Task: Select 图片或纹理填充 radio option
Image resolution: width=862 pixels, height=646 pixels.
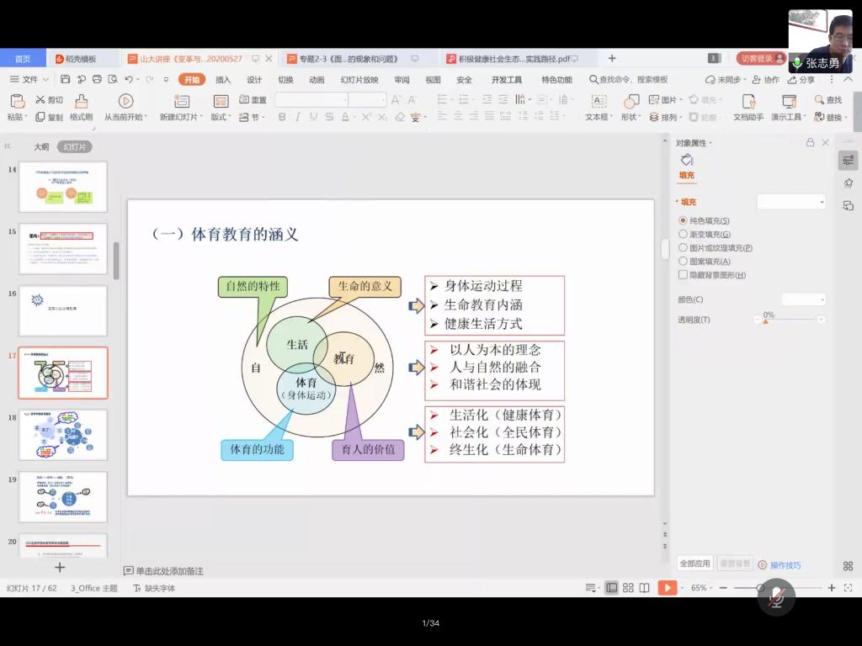Action: tap(683, 248)
